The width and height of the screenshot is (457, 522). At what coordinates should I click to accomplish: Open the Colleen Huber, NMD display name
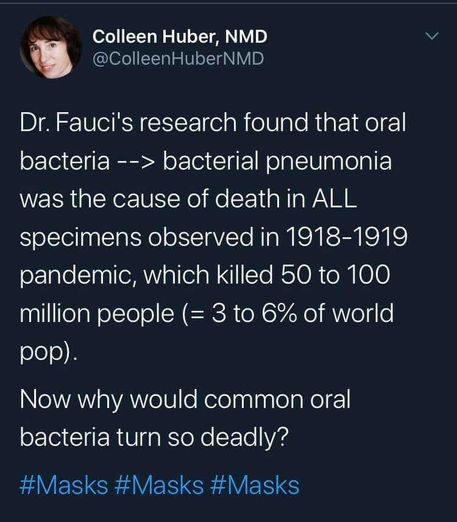pos(180,37)
